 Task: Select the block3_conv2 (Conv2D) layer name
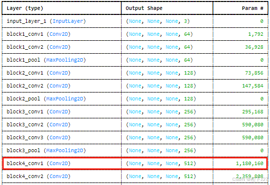click(39, 125)
